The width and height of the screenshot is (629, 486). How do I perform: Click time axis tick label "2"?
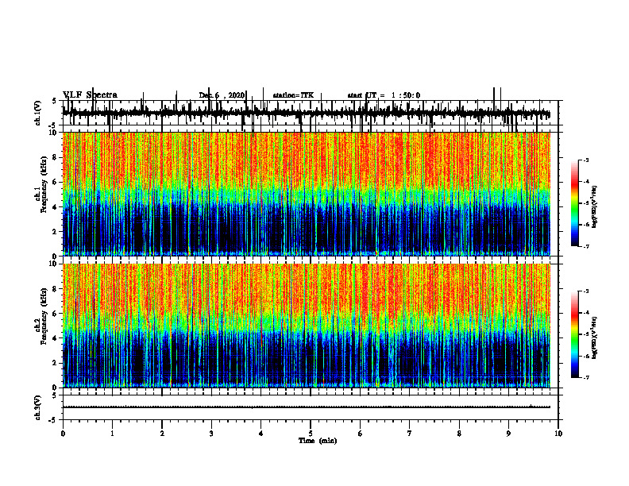162,434
